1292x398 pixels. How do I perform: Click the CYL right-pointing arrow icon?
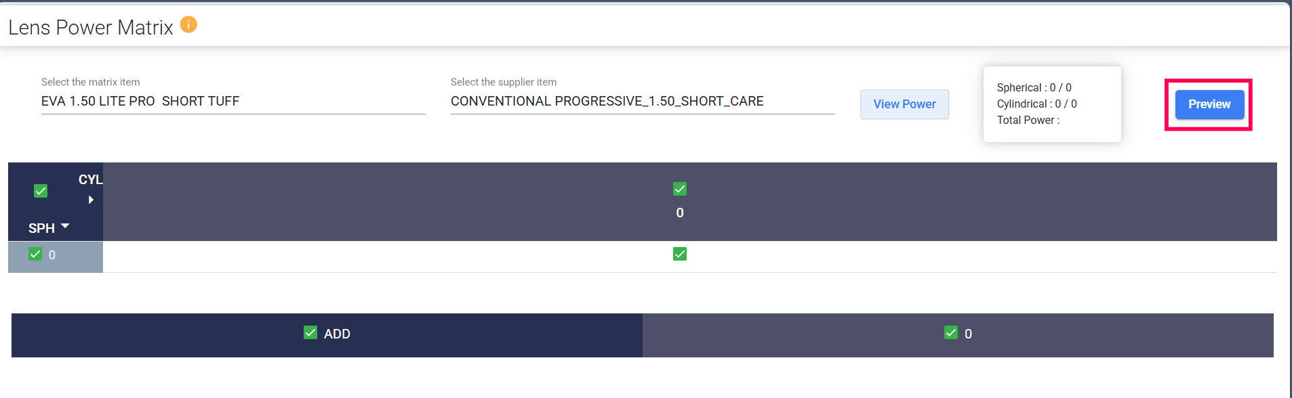click(x=91, y=200)
